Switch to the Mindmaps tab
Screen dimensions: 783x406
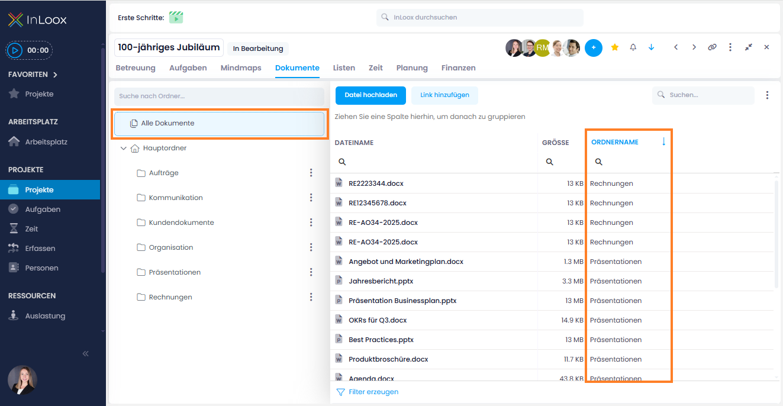[x=241, y=68]
